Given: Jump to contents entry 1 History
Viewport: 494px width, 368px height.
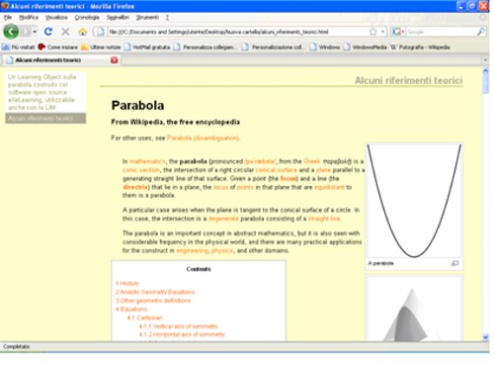Looking at the screenshot, I should pos(127,283).
